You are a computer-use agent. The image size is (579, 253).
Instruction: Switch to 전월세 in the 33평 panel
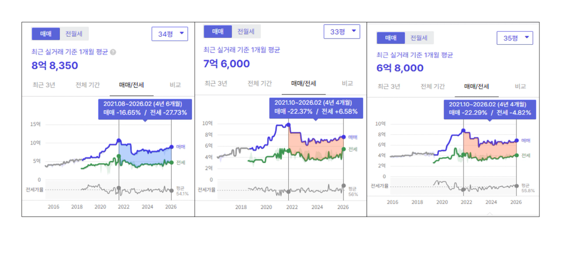pos(246,31)
